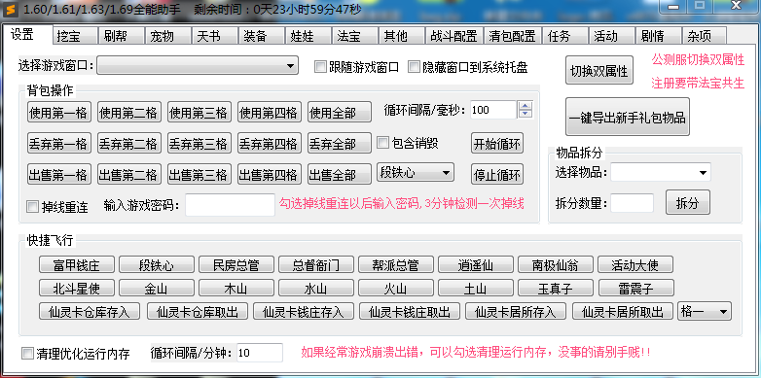The height and width of the screenshot is (378, 761).
Task: Click the 金山 button
Action: click(x=157, y=289)
